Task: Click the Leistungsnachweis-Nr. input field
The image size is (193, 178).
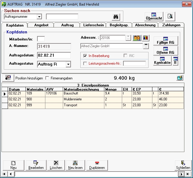Action: point(135,63)
